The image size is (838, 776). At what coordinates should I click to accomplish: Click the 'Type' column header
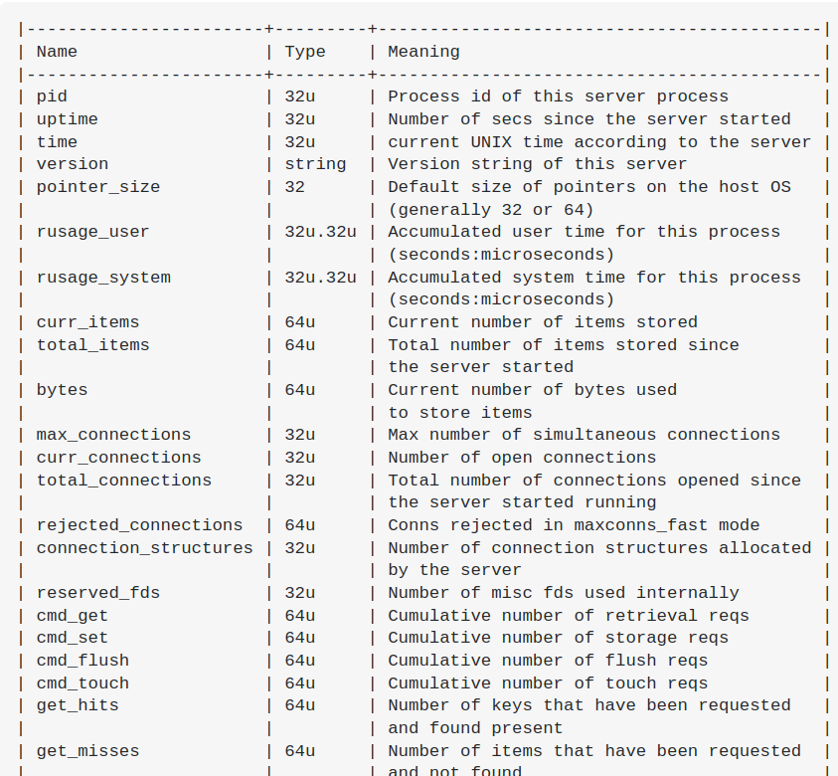pyautogui.click(x=304, y=52)
